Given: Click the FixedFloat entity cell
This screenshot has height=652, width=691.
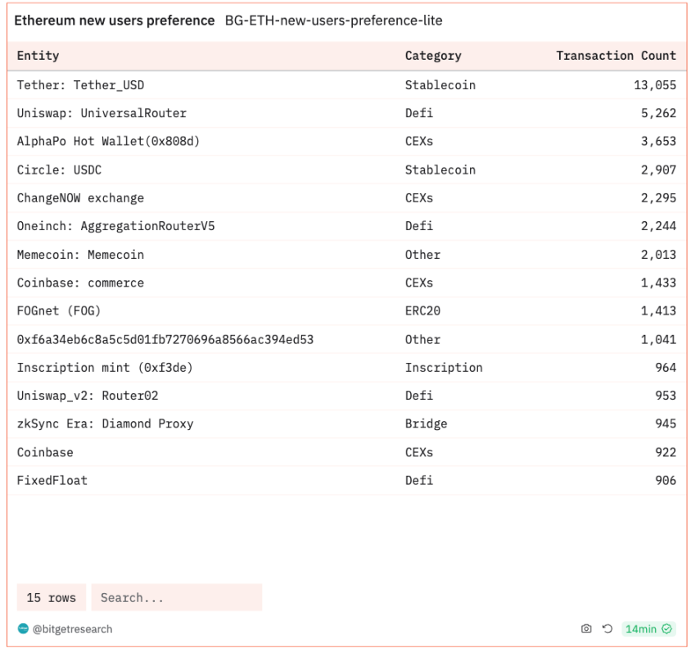Looking at the screenshot, I should (x=52, y=481).
